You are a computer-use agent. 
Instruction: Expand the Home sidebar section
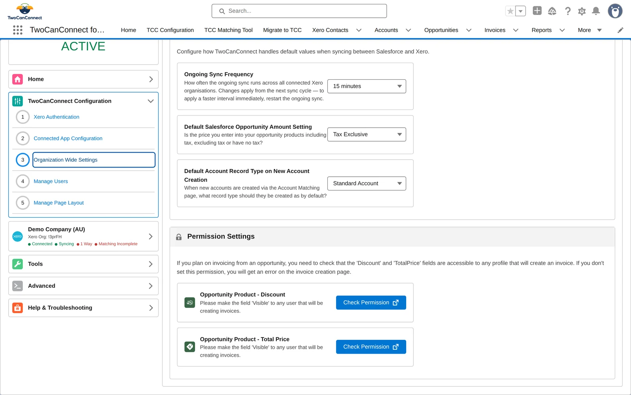(x=151, y=79)
